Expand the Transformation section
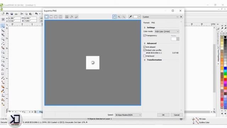Image resolution: width=227 pixels, height=128 pixels. pyautogui.click(x=144, y=60)
